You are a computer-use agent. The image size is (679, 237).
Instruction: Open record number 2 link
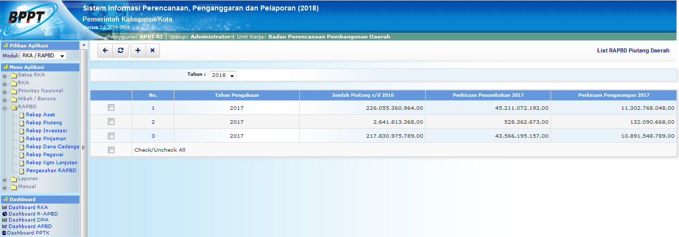(153, 122)
